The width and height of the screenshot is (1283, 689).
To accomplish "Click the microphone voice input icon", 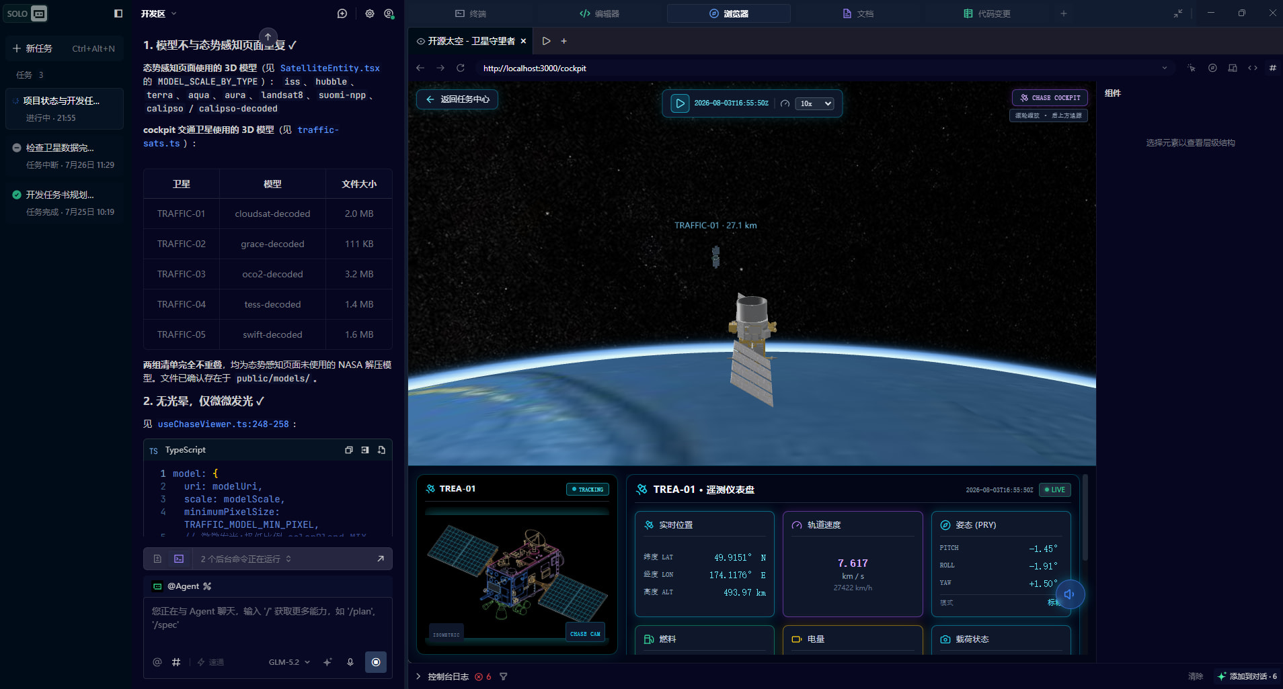I will pos(350,662).
